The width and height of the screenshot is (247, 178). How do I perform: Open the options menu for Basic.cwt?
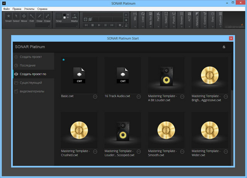pyautogui.click(x=95, y=97)
